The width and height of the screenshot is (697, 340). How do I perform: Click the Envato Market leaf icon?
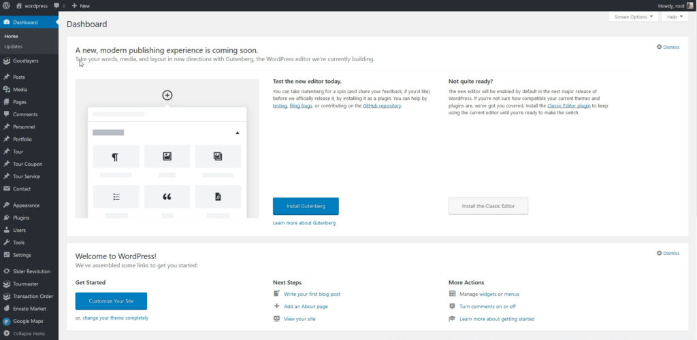(x=6, y=309)
